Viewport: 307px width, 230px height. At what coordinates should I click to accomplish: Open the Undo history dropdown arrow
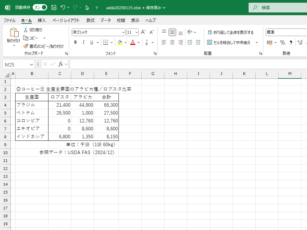click(68, 7)
